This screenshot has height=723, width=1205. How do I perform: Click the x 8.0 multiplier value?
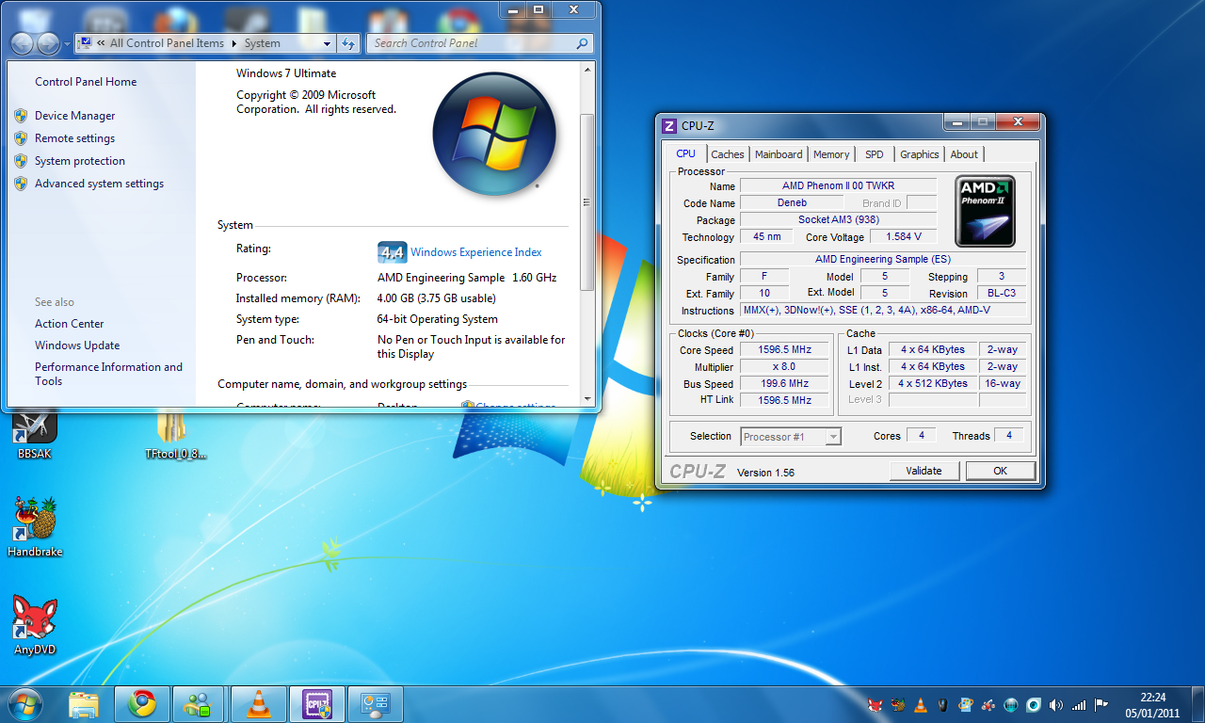pyautogui.click(x=785, y=367)
